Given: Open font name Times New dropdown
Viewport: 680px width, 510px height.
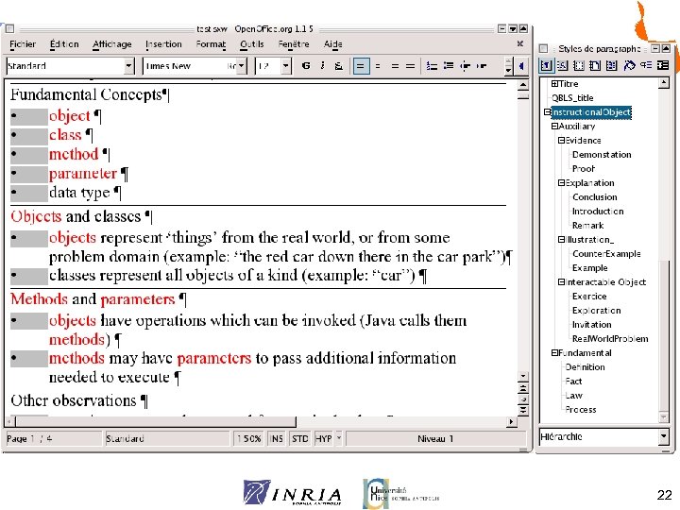Looking at the screenshot, I should 242,66.
